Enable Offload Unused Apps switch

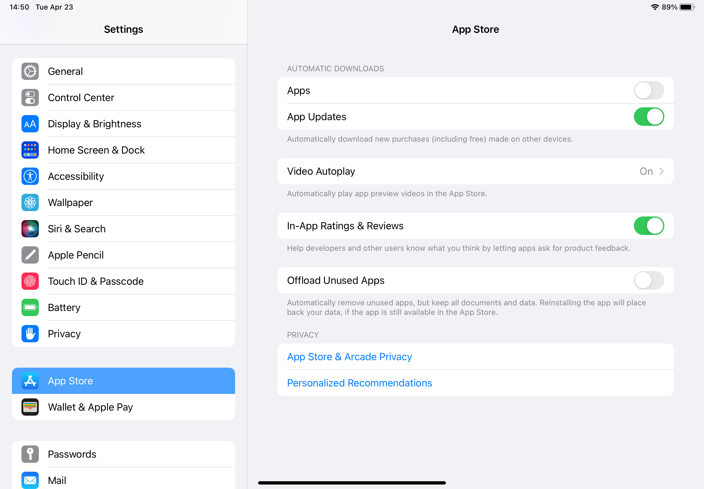(649, 281)
